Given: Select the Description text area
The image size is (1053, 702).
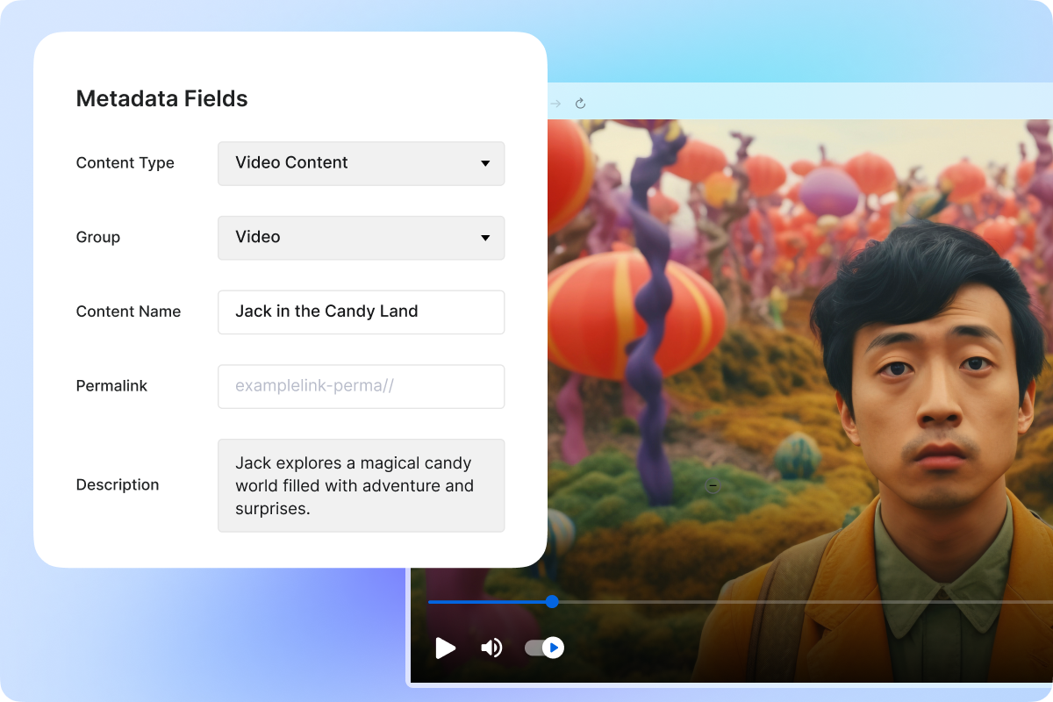Looking at the screenshot, I should (x=361, y=485).
